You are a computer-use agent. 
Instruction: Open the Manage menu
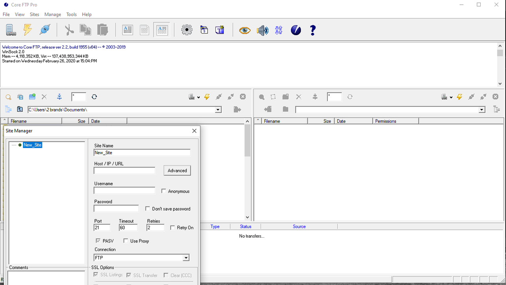[x=53, y=14]
